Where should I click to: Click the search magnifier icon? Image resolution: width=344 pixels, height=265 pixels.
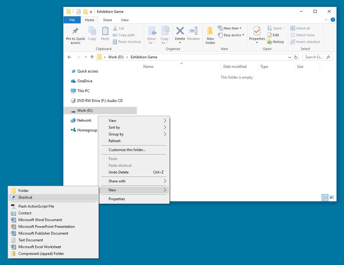328,57
